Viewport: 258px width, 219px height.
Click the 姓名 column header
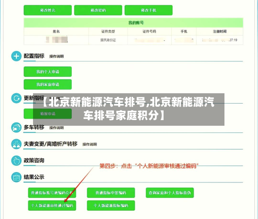coord(56,31)
